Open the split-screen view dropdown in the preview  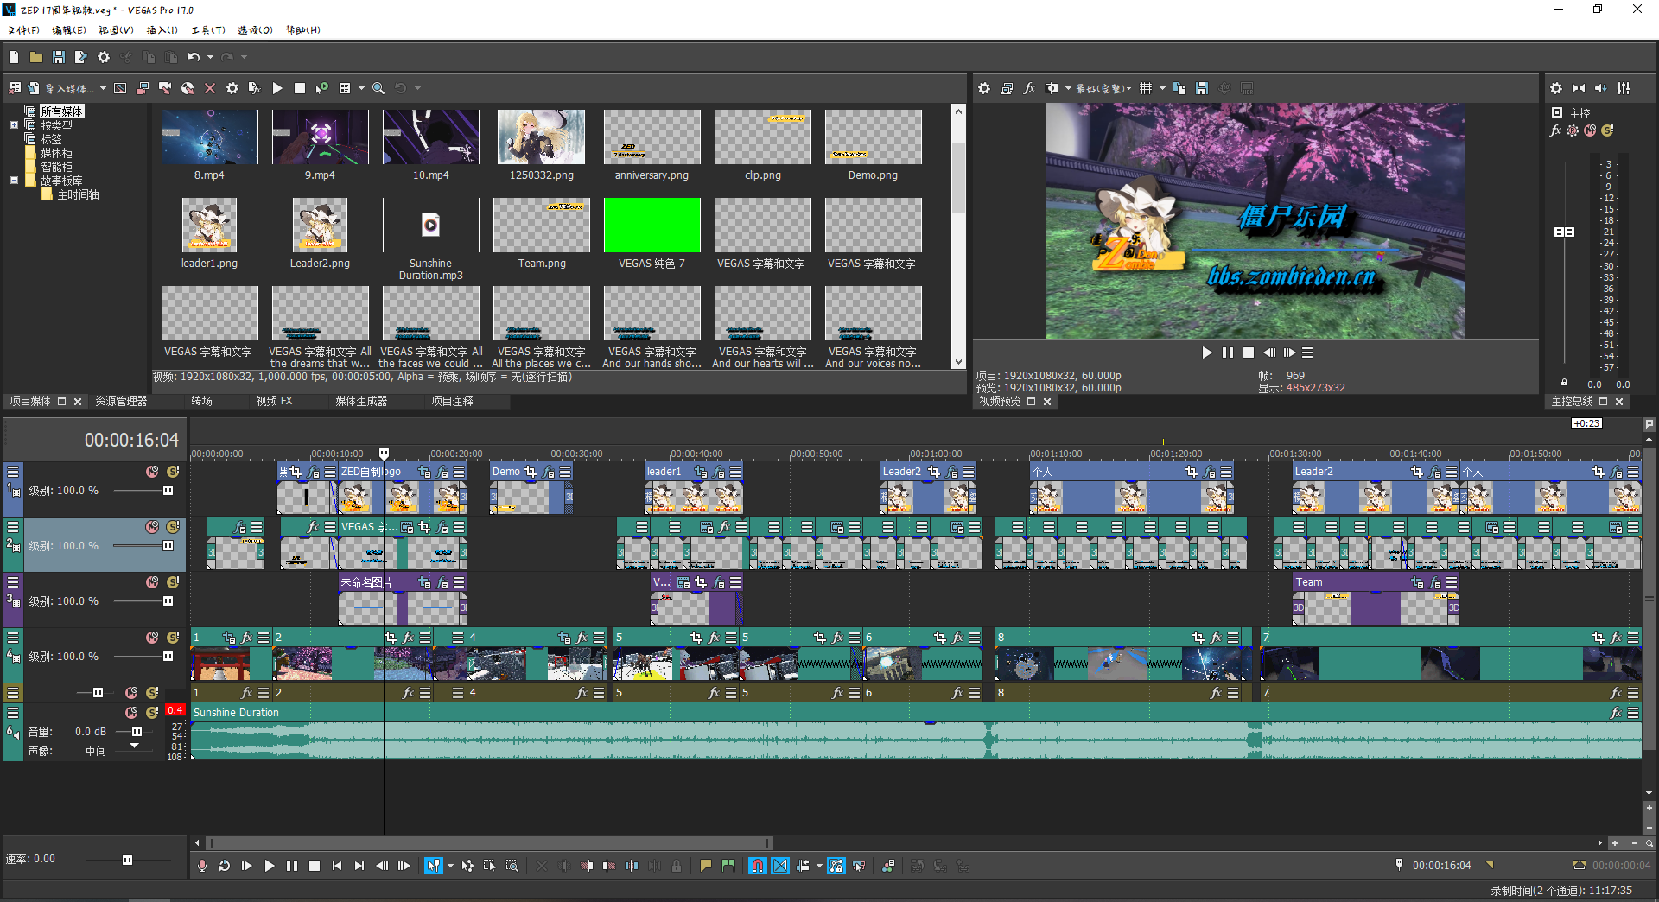[1068, 88]
